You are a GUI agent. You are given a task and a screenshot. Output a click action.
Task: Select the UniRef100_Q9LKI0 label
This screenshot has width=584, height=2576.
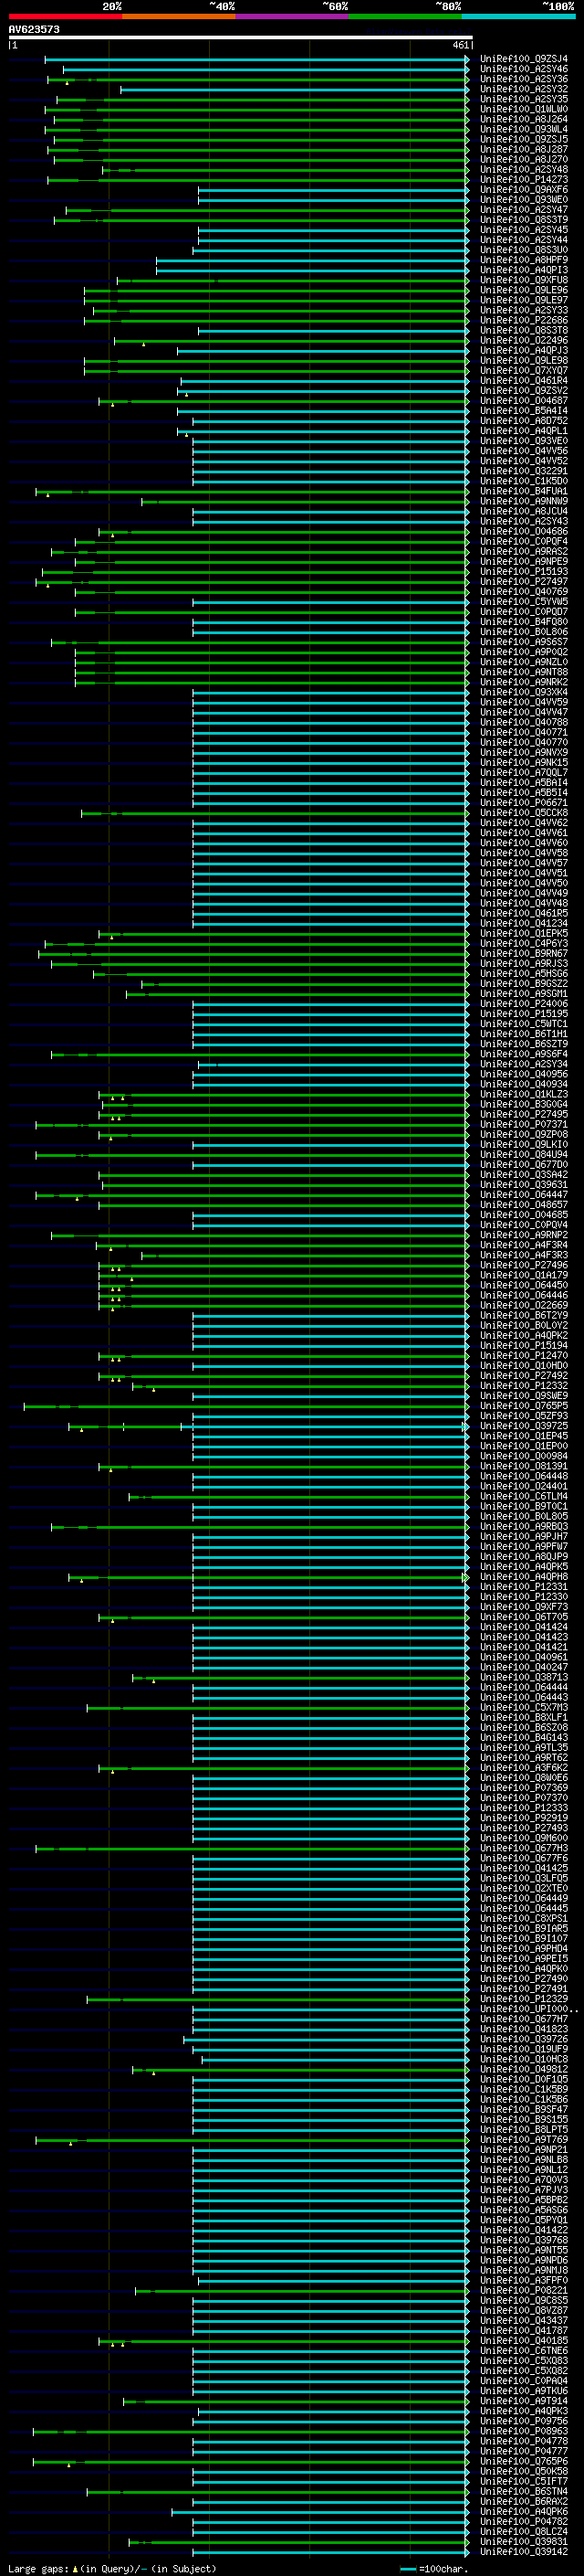(523, 1145)
